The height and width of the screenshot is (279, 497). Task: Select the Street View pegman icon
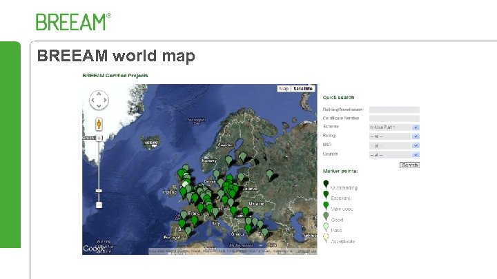click(x=99, y=124)
